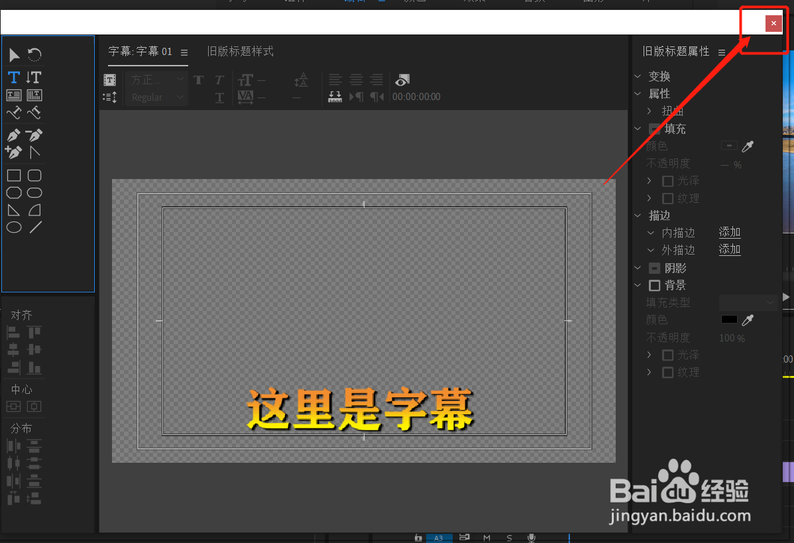Enable the 光泽 checkbox under 背景
This screenshot has width=794, height=543.
click(x=668, y=355)
